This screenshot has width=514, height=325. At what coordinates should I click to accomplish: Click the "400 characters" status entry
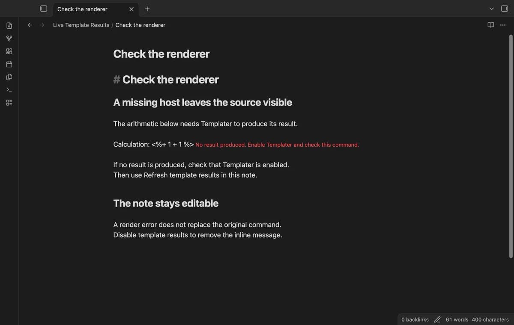(490, 319)
